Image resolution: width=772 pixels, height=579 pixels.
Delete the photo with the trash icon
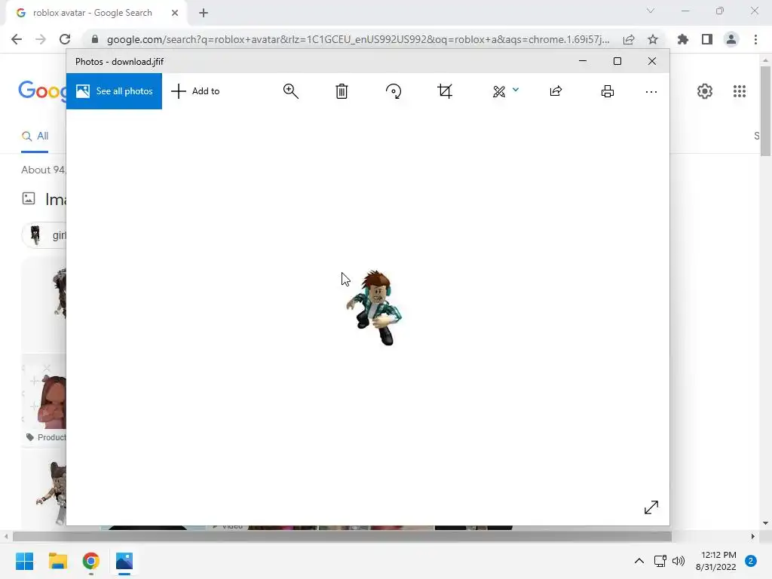tap(342, 91)
